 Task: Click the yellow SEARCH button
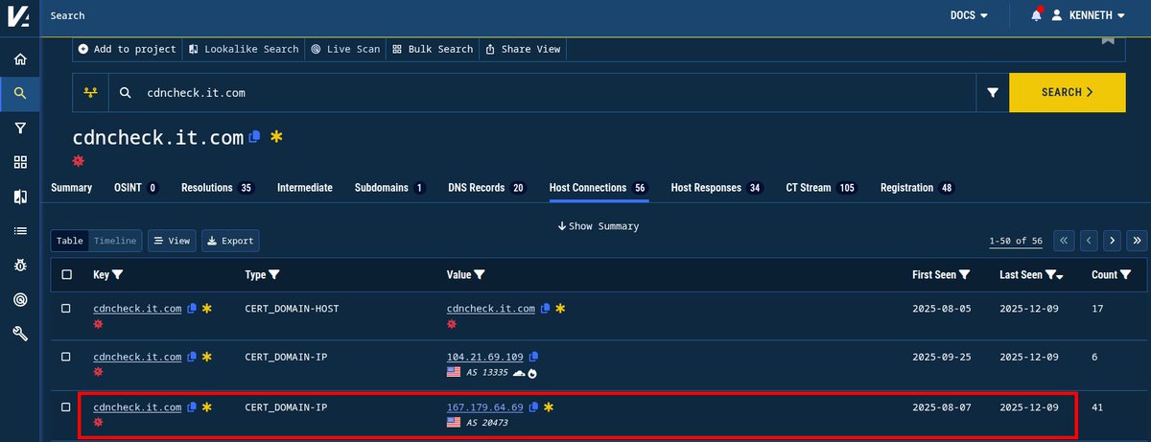(x=1069, y=93)
